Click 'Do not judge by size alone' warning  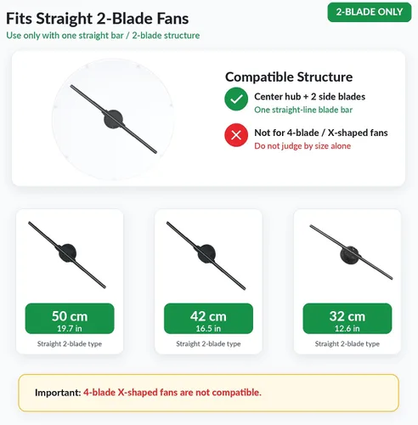click(302, 146)
